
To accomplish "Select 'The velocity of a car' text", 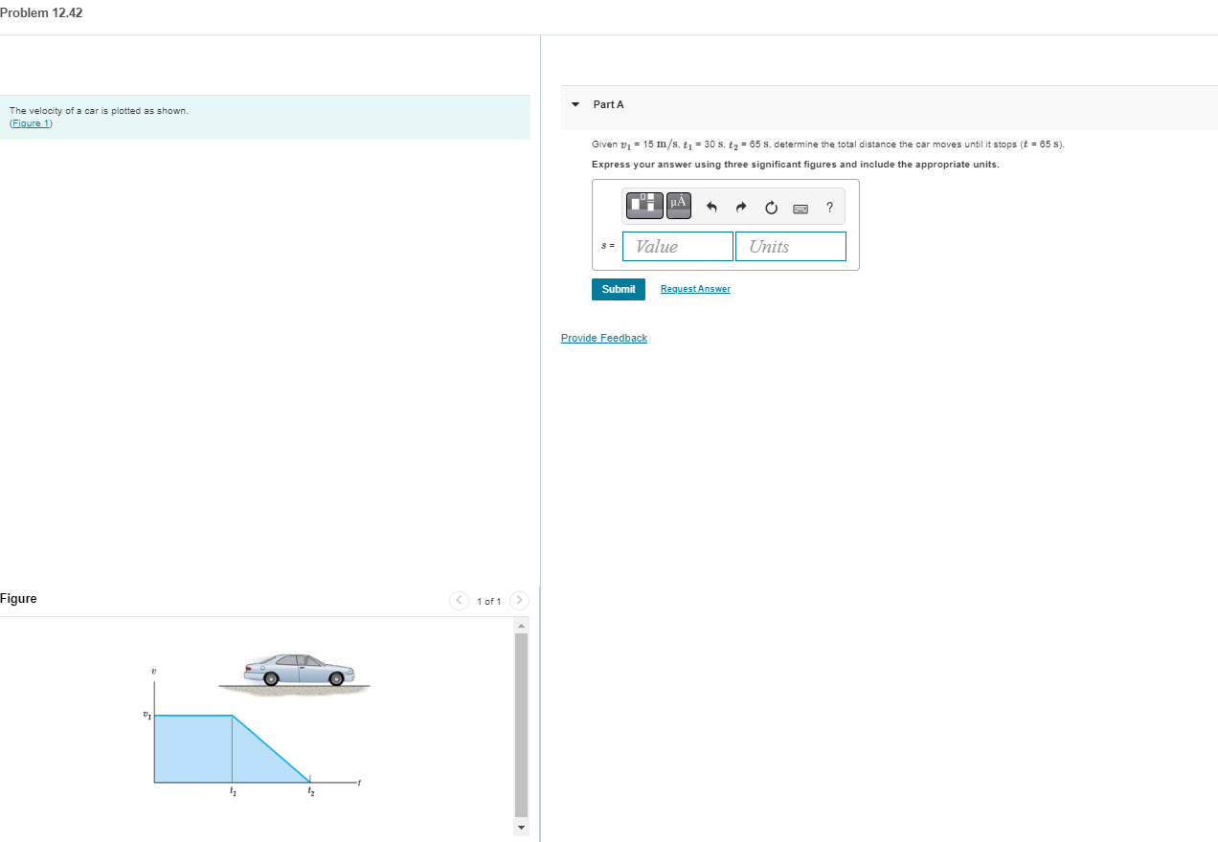I will click(x=99, y=111).
